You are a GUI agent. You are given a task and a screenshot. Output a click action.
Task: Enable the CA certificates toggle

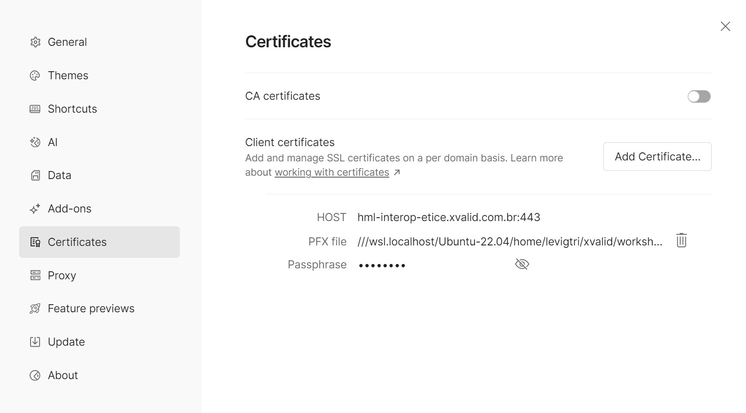pyautogui.click(x=699, y=96)
